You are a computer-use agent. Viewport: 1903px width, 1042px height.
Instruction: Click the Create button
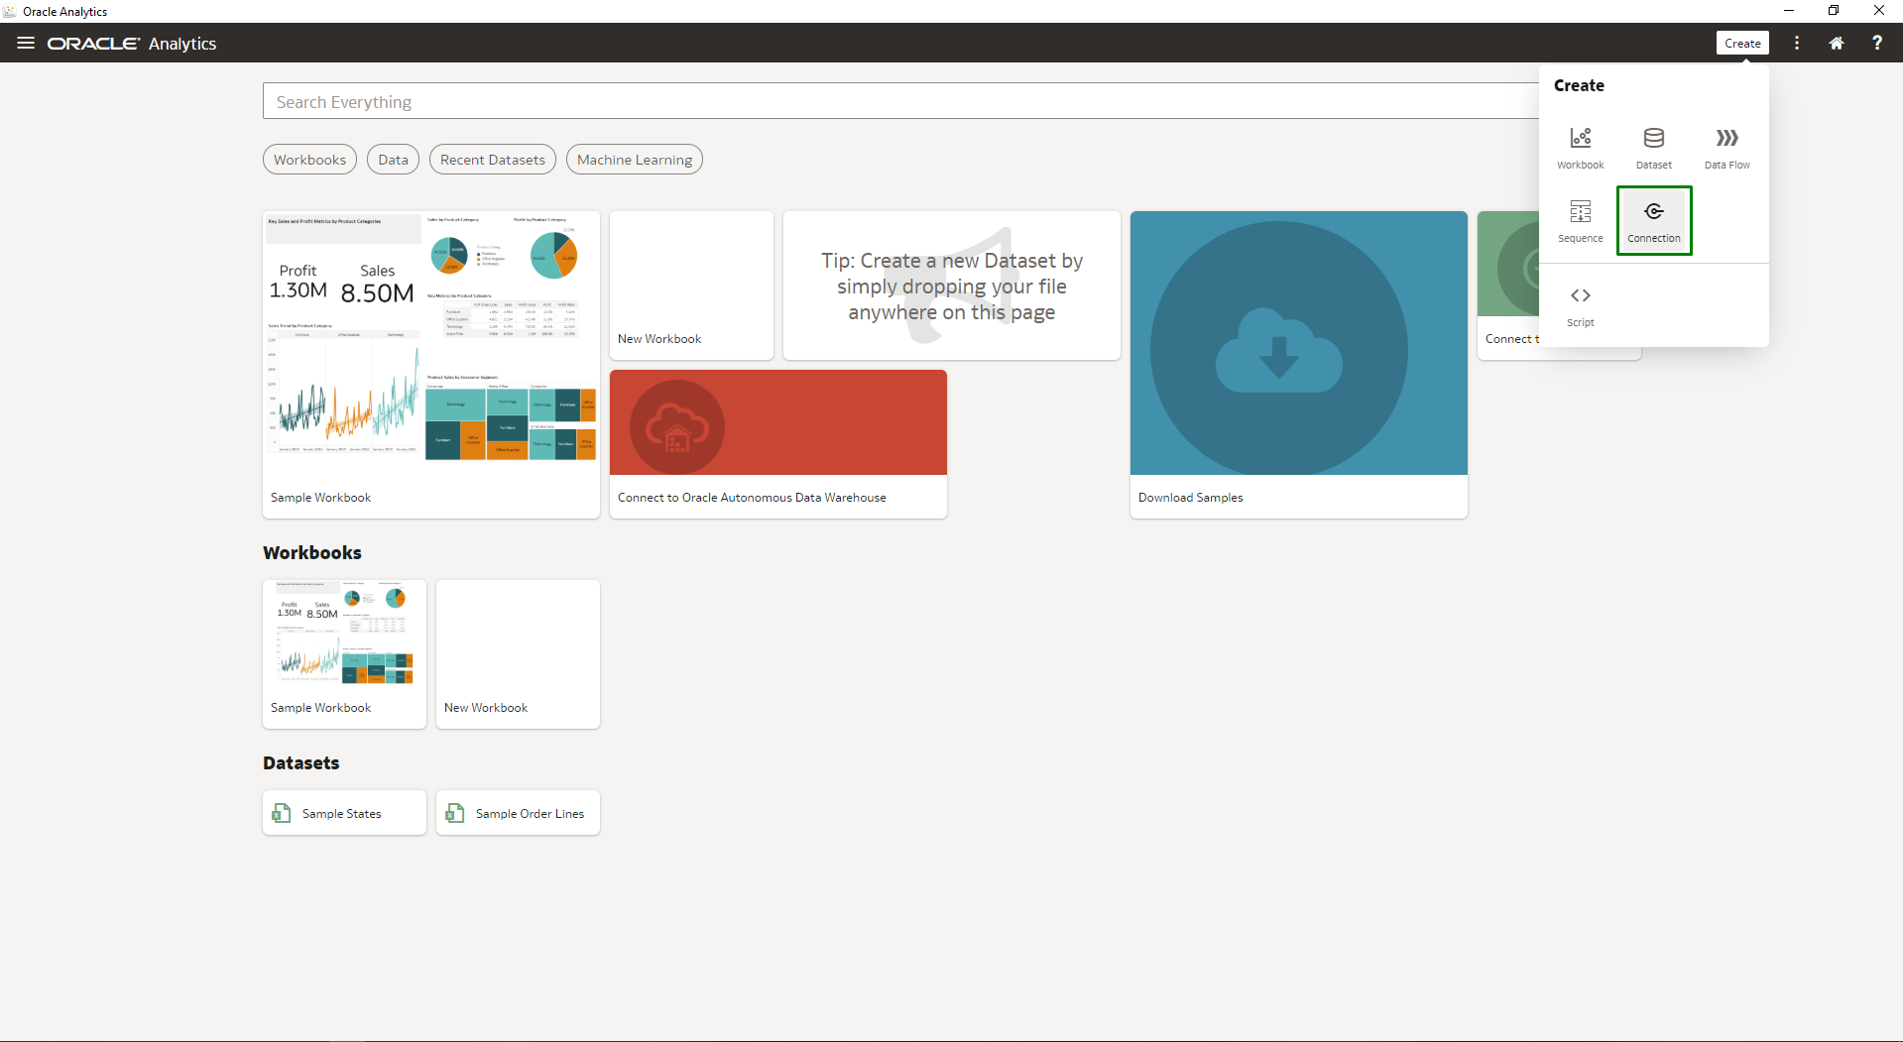click(x=1742, y=43)
